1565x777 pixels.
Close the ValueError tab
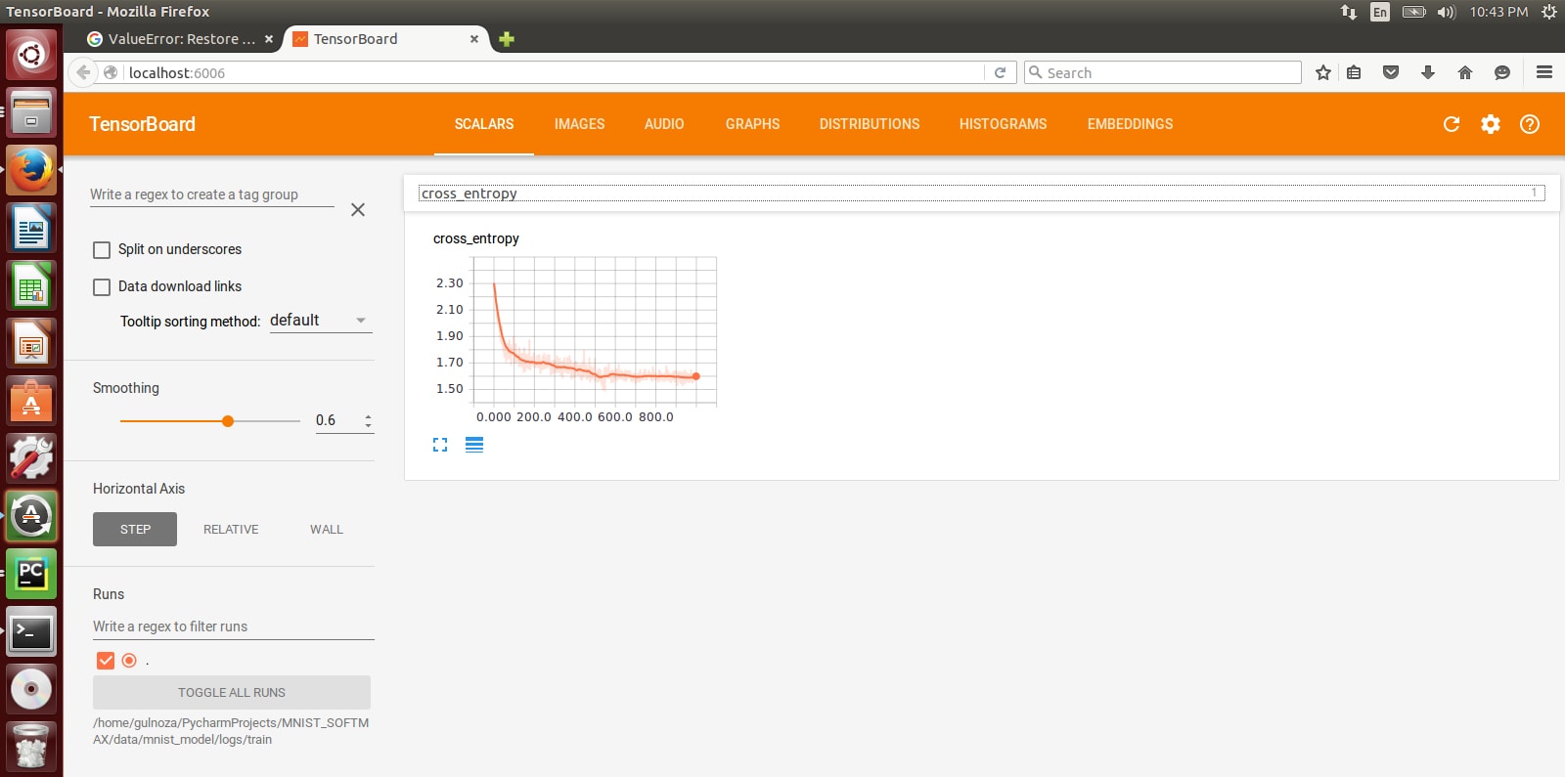click(x=269, y=39)
